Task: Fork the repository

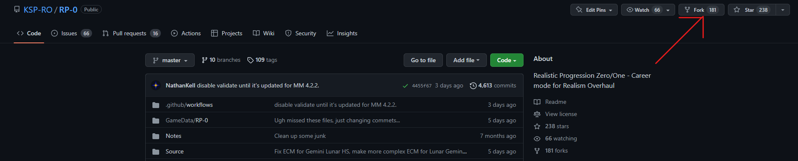Action: point(701,10)
